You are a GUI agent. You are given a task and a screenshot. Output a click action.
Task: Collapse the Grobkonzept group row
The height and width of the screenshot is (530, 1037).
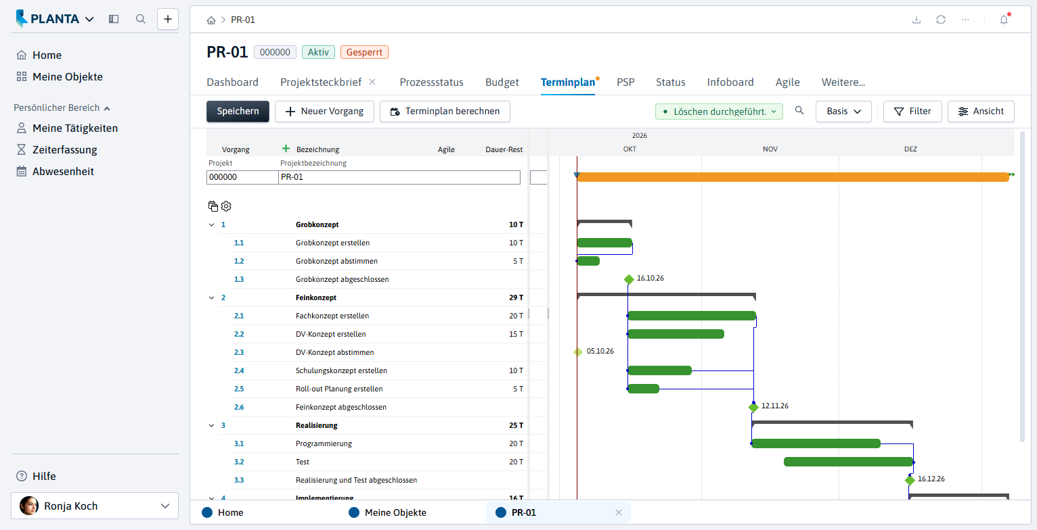pos(211,224)
